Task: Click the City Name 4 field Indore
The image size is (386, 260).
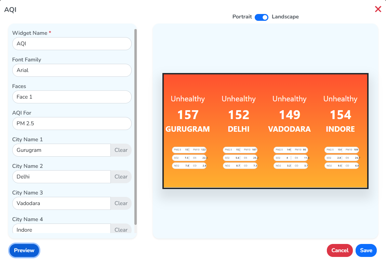Action: (x=62, y=229)
